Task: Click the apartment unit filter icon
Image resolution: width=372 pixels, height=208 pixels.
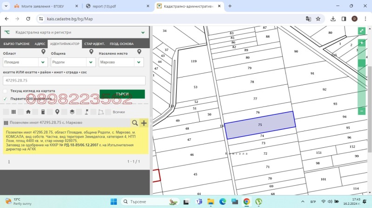Action: 43,112
